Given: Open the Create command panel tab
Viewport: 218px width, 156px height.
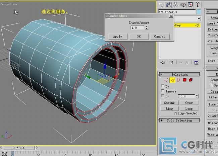Looking at the screenshot, I should [x=161, y=5].
